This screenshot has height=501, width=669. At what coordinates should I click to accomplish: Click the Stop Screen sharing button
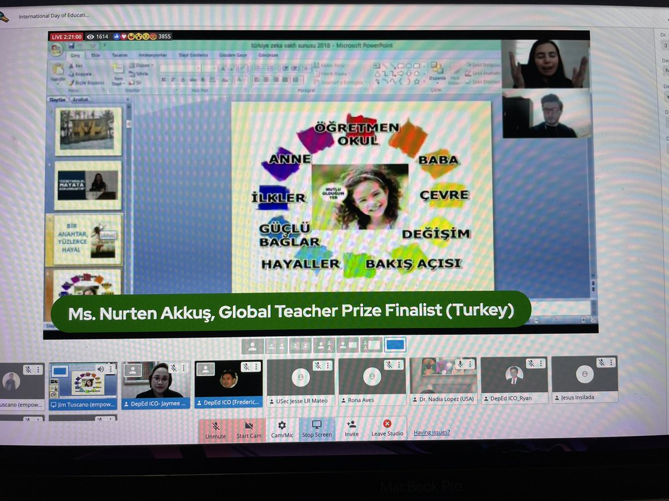pos(317,429)
